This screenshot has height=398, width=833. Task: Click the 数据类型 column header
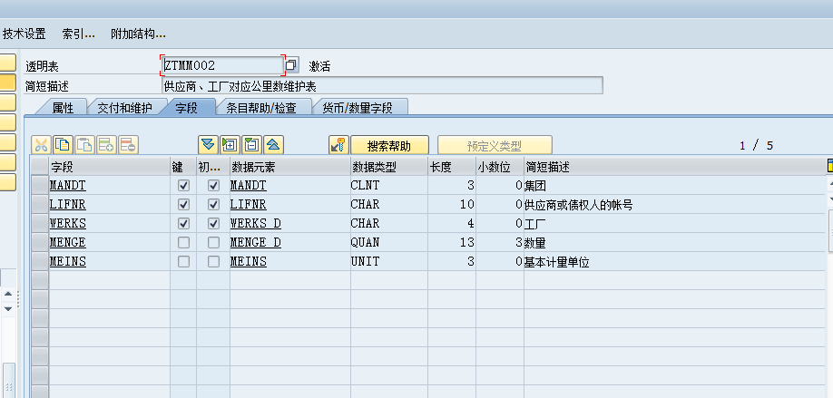tap(389, 167)
